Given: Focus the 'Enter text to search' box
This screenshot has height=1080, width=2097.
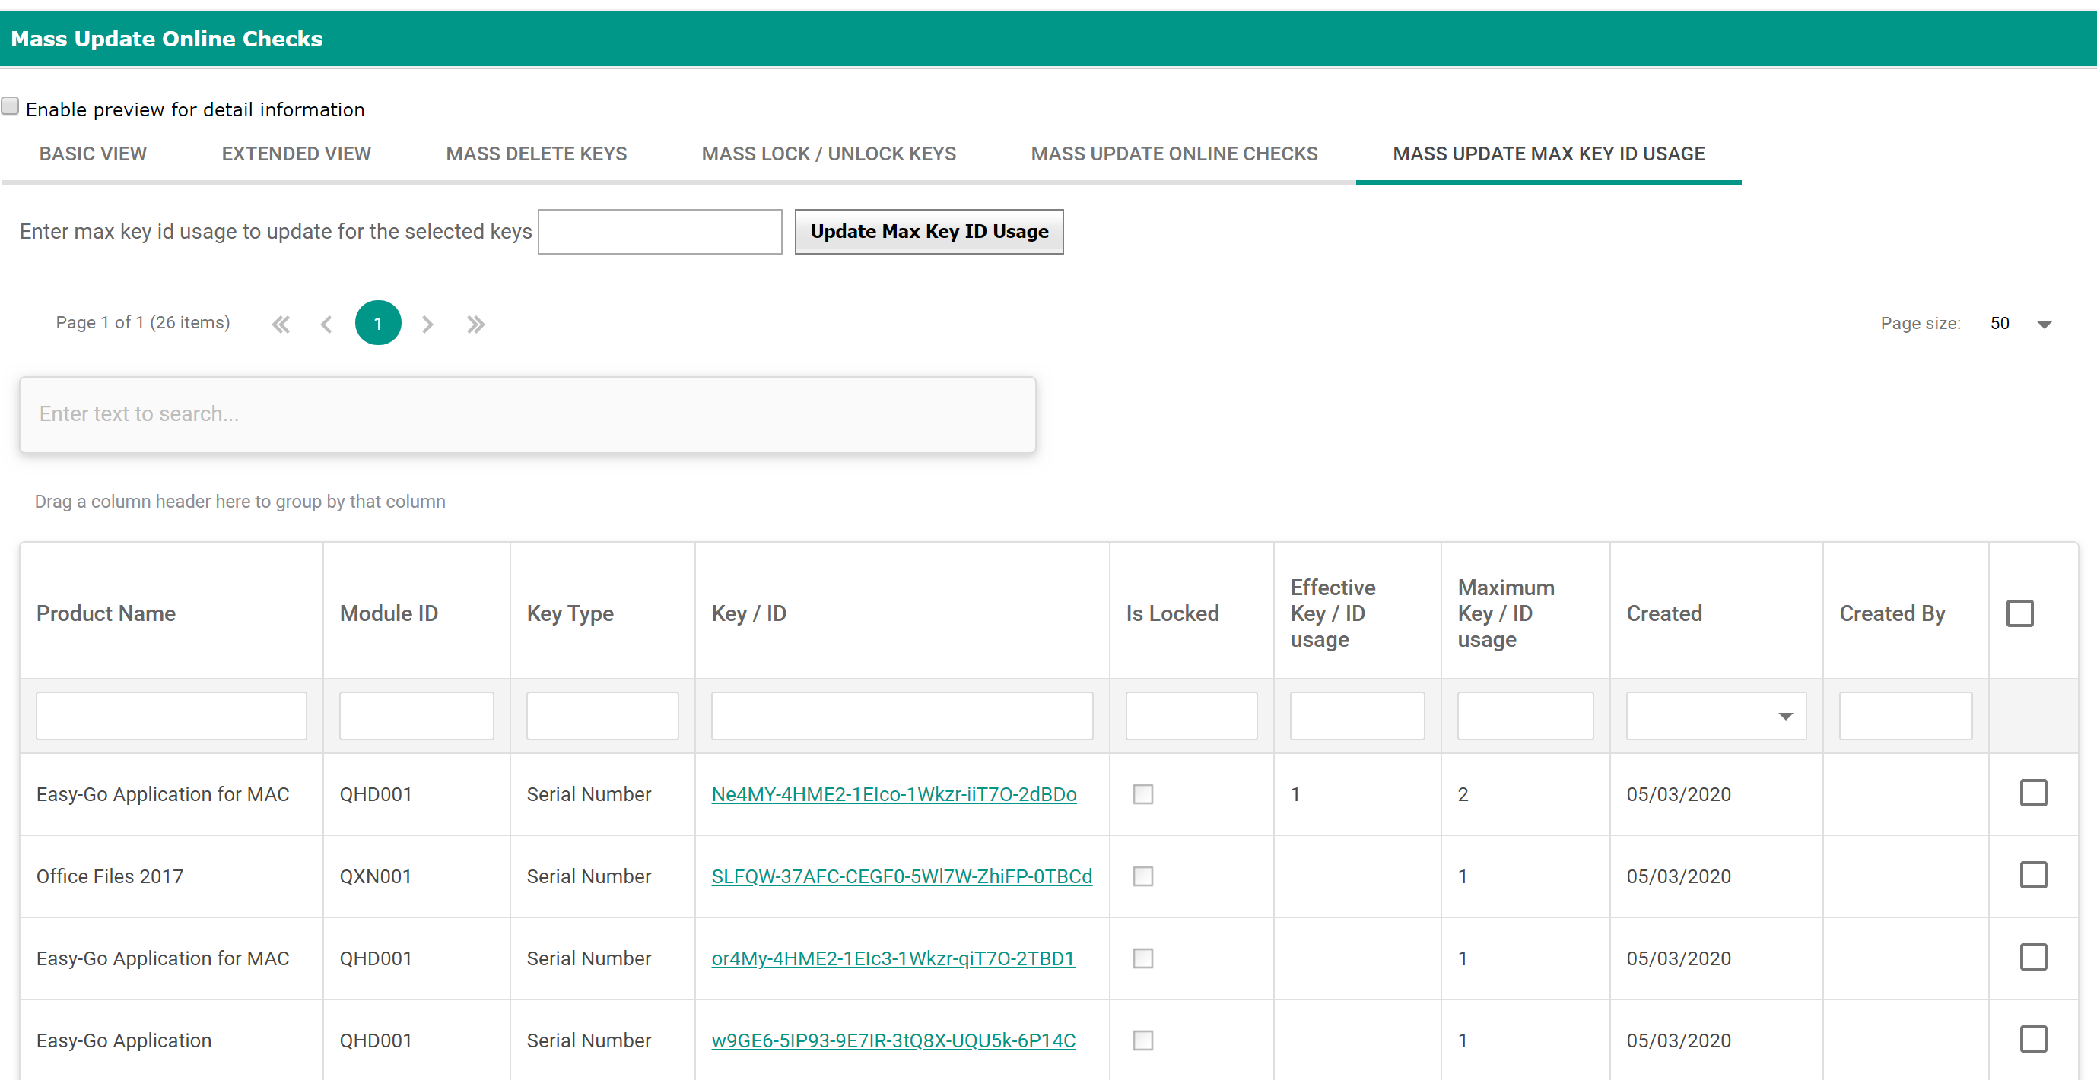Looking at the screenshot, I should [528, 415].
